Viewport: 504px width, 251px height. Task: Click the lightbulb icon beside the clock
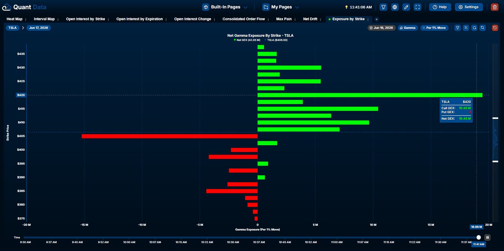click(x=346, y=7)
